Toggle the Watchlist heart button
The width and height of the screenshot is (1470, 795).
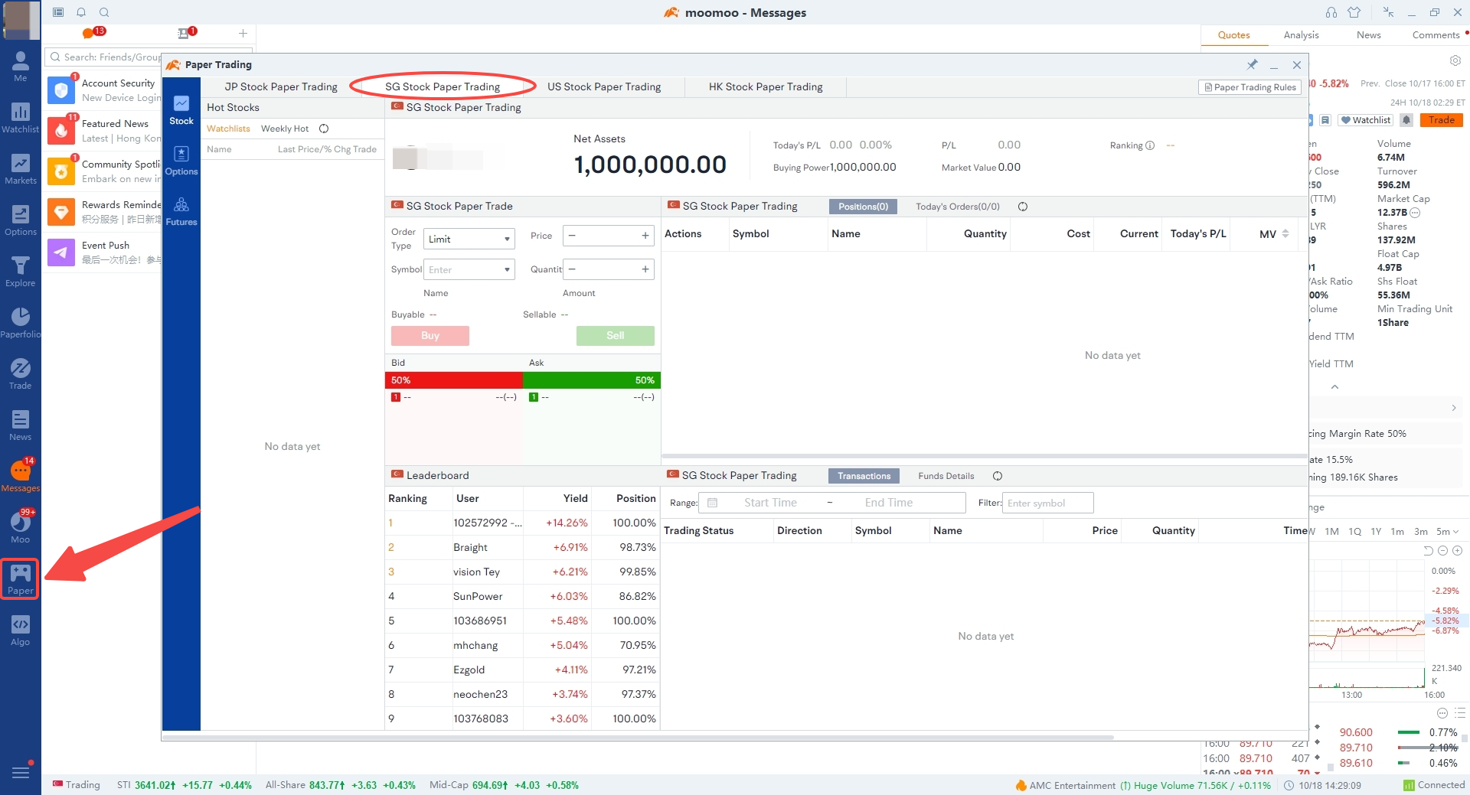click(x=1366, y=120)
